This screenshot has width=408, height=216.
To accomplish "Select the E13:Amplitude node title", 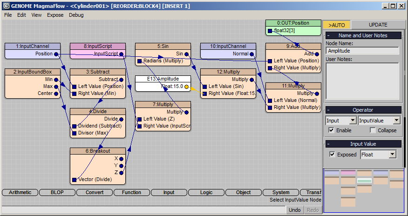I will pos(163,79).
